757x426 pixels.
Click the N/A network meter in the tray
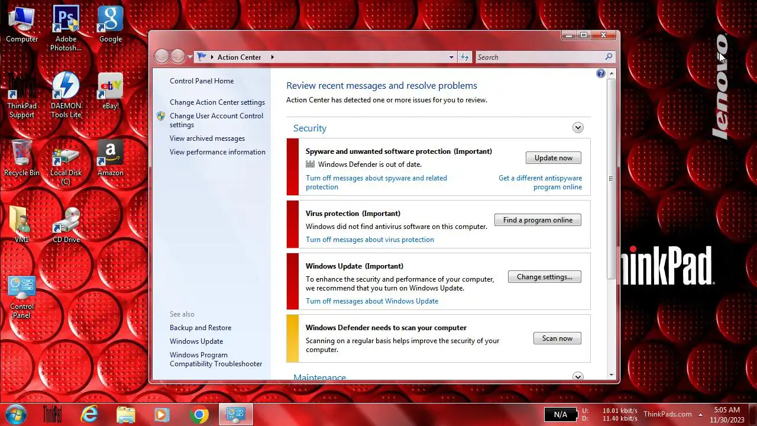pyautogui.click(x=560, y=415)
